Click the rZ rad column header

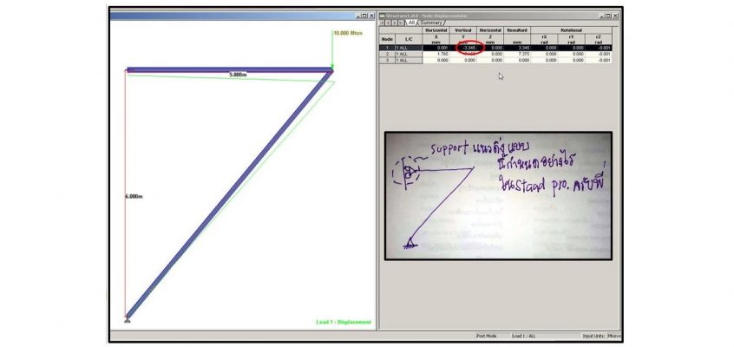599,39
